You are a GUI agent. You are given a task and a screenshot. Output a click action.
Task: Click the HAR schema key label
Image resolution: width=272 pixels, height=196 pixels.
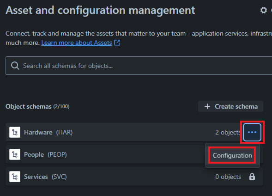click(x=64, y=133)
